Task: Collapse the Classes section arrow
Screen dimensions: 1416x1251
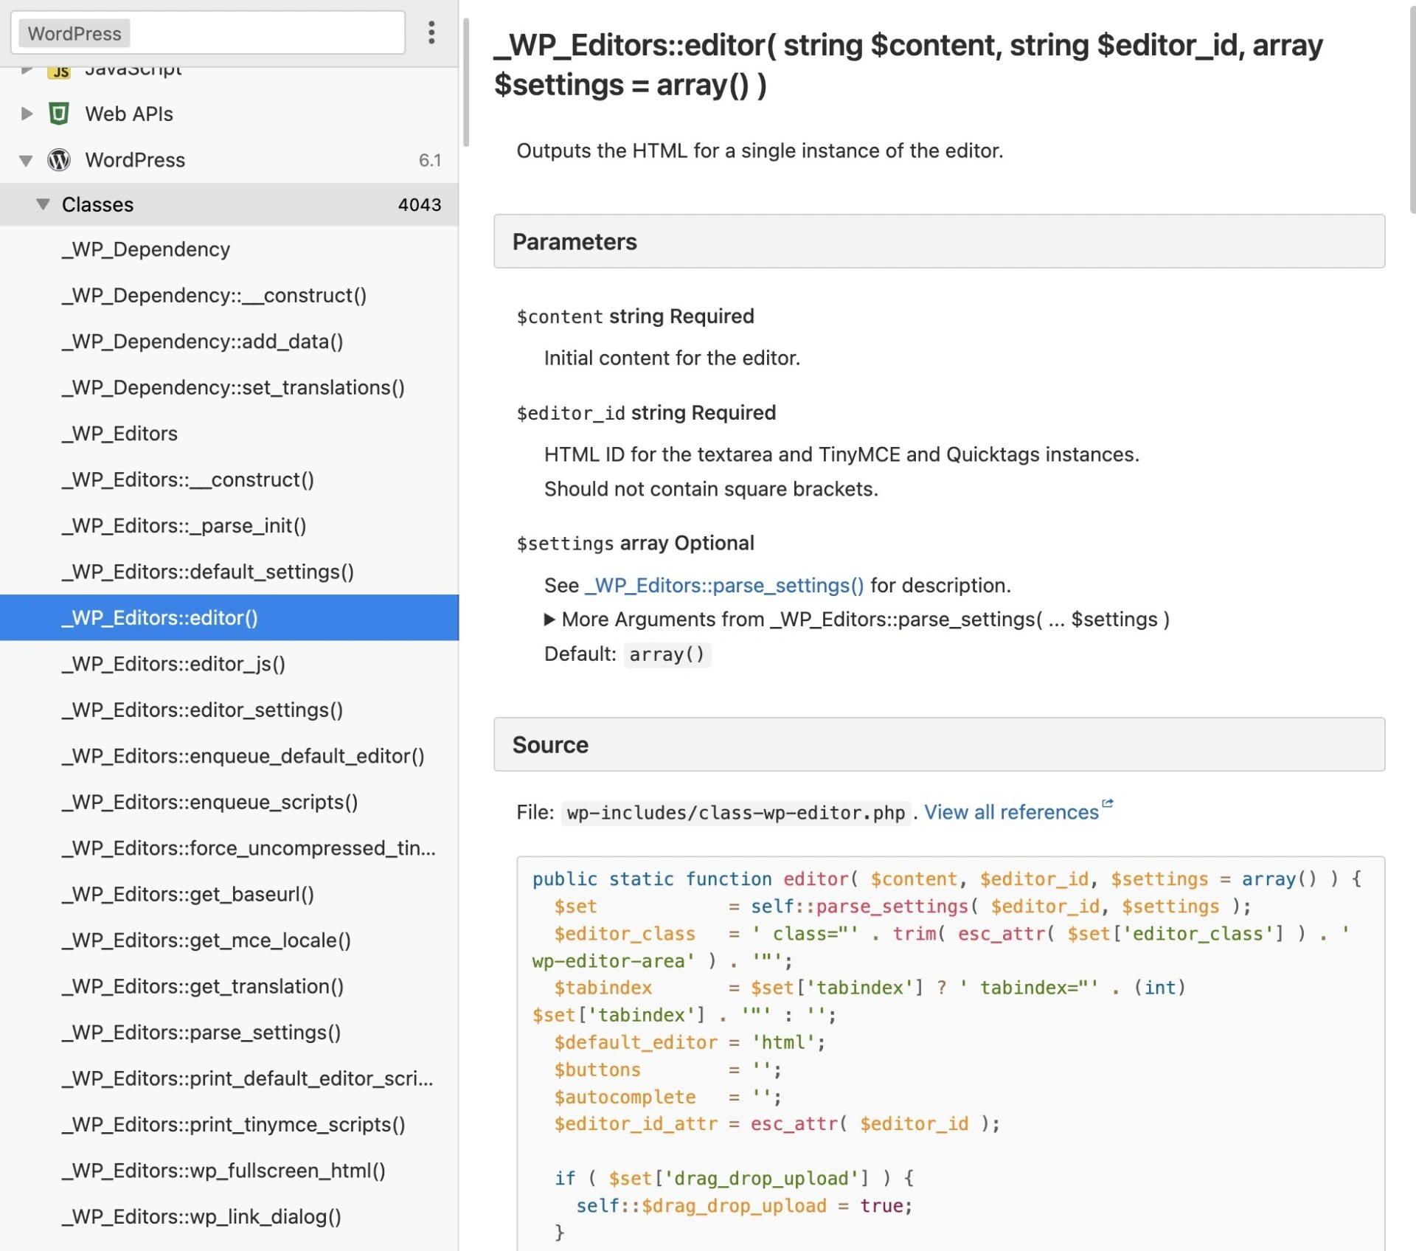Action: click(43, 204)
